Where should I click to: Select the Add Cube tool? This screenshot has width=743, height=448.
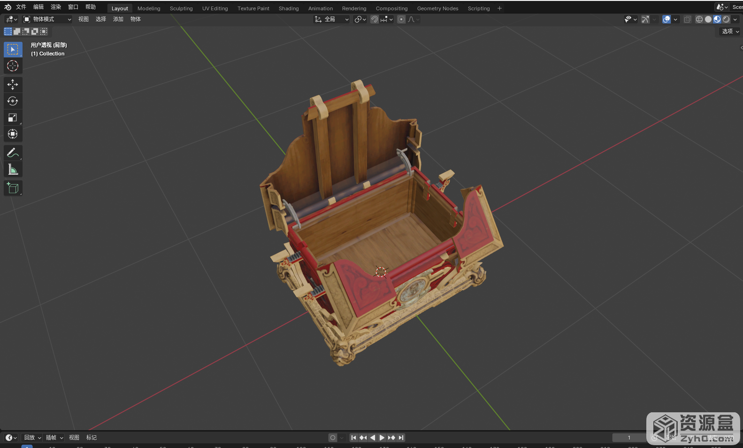pos(13,188)
